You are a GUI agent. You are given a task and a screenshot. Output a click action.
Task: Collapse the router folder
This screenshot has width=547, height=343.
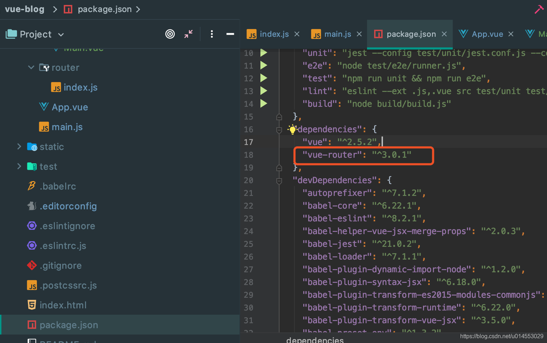coord(31,67)
